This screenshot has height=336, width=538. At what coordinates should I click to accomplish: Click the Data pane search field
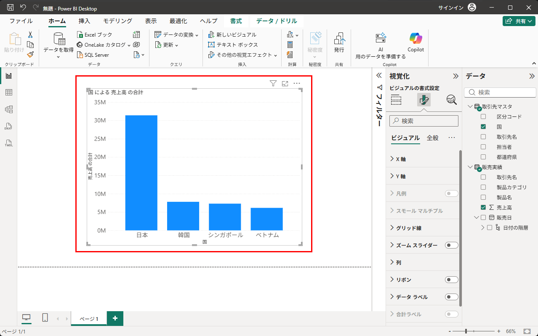click(x=500, y=92)
